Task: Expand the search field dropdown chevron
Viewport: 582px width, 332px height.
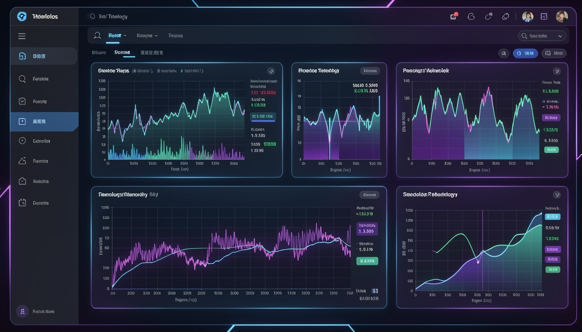Action: (560, 36)
